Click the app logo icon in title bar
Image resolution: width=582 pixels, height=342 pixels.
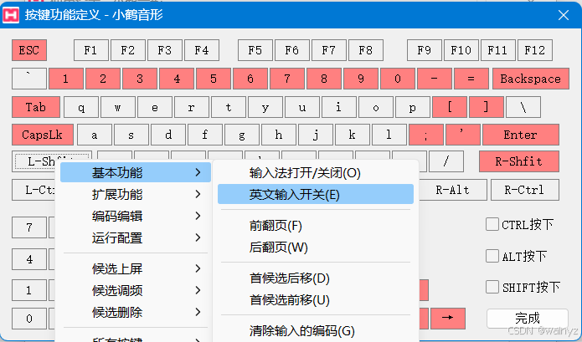coord(10,15)
